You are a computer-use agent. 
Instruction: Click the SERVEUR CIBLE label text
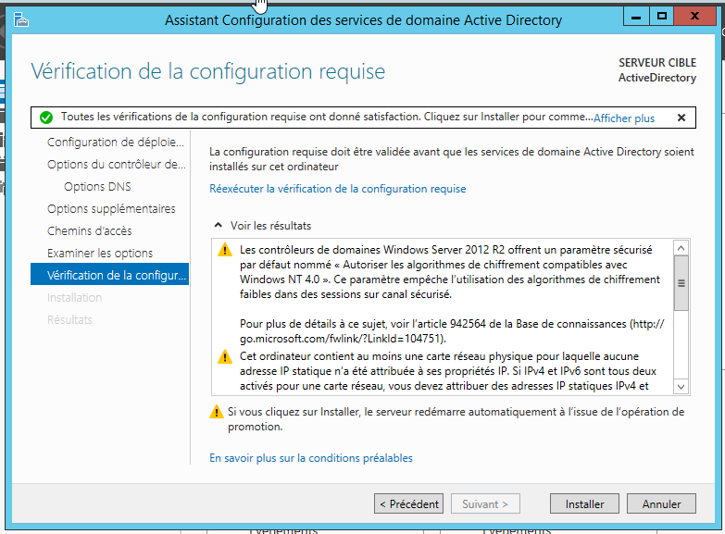tap(657, 62)
